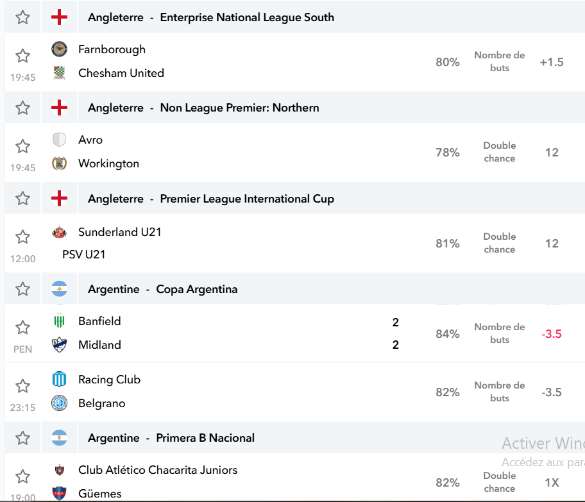Open the Primera B Nacional league header
585x502 pixels.
click(x=205, y=438)
